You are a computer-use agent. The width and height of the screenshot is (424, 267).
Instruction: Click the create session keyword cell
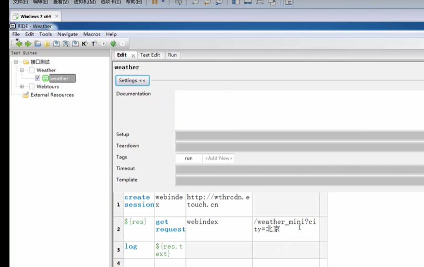(139, 205)
